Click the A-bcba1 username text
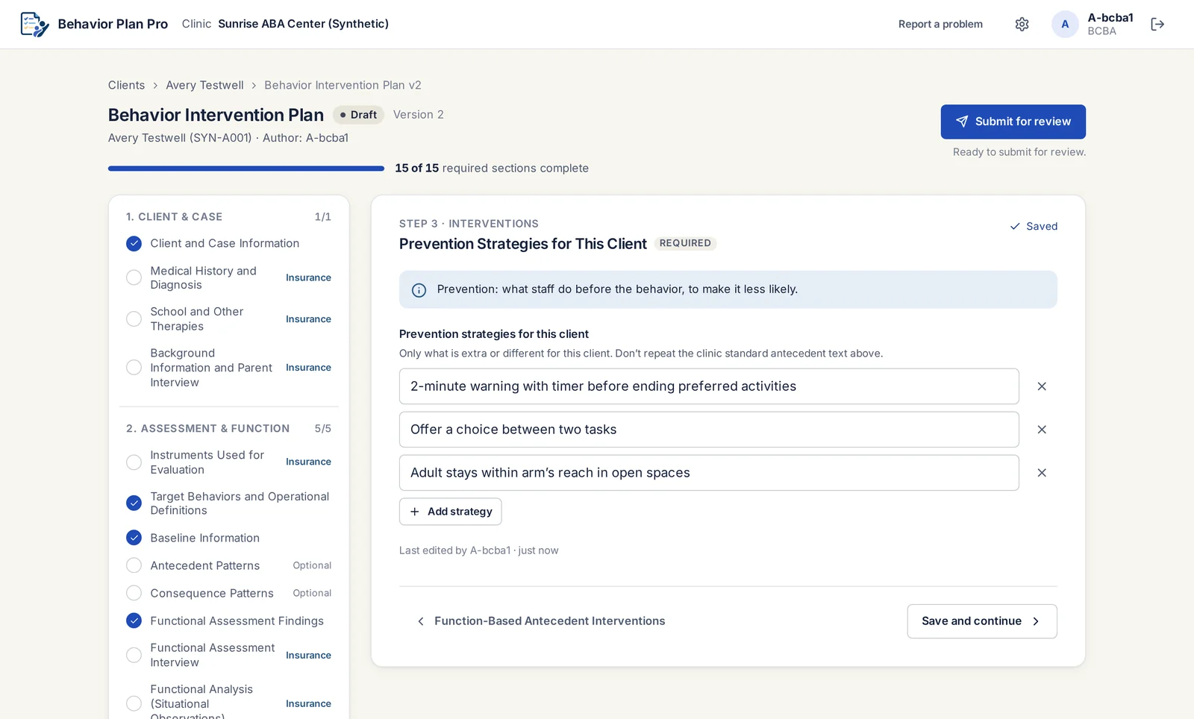Image resolution: width=1194 pixels, height=719 pixels. pos(1110,18)
